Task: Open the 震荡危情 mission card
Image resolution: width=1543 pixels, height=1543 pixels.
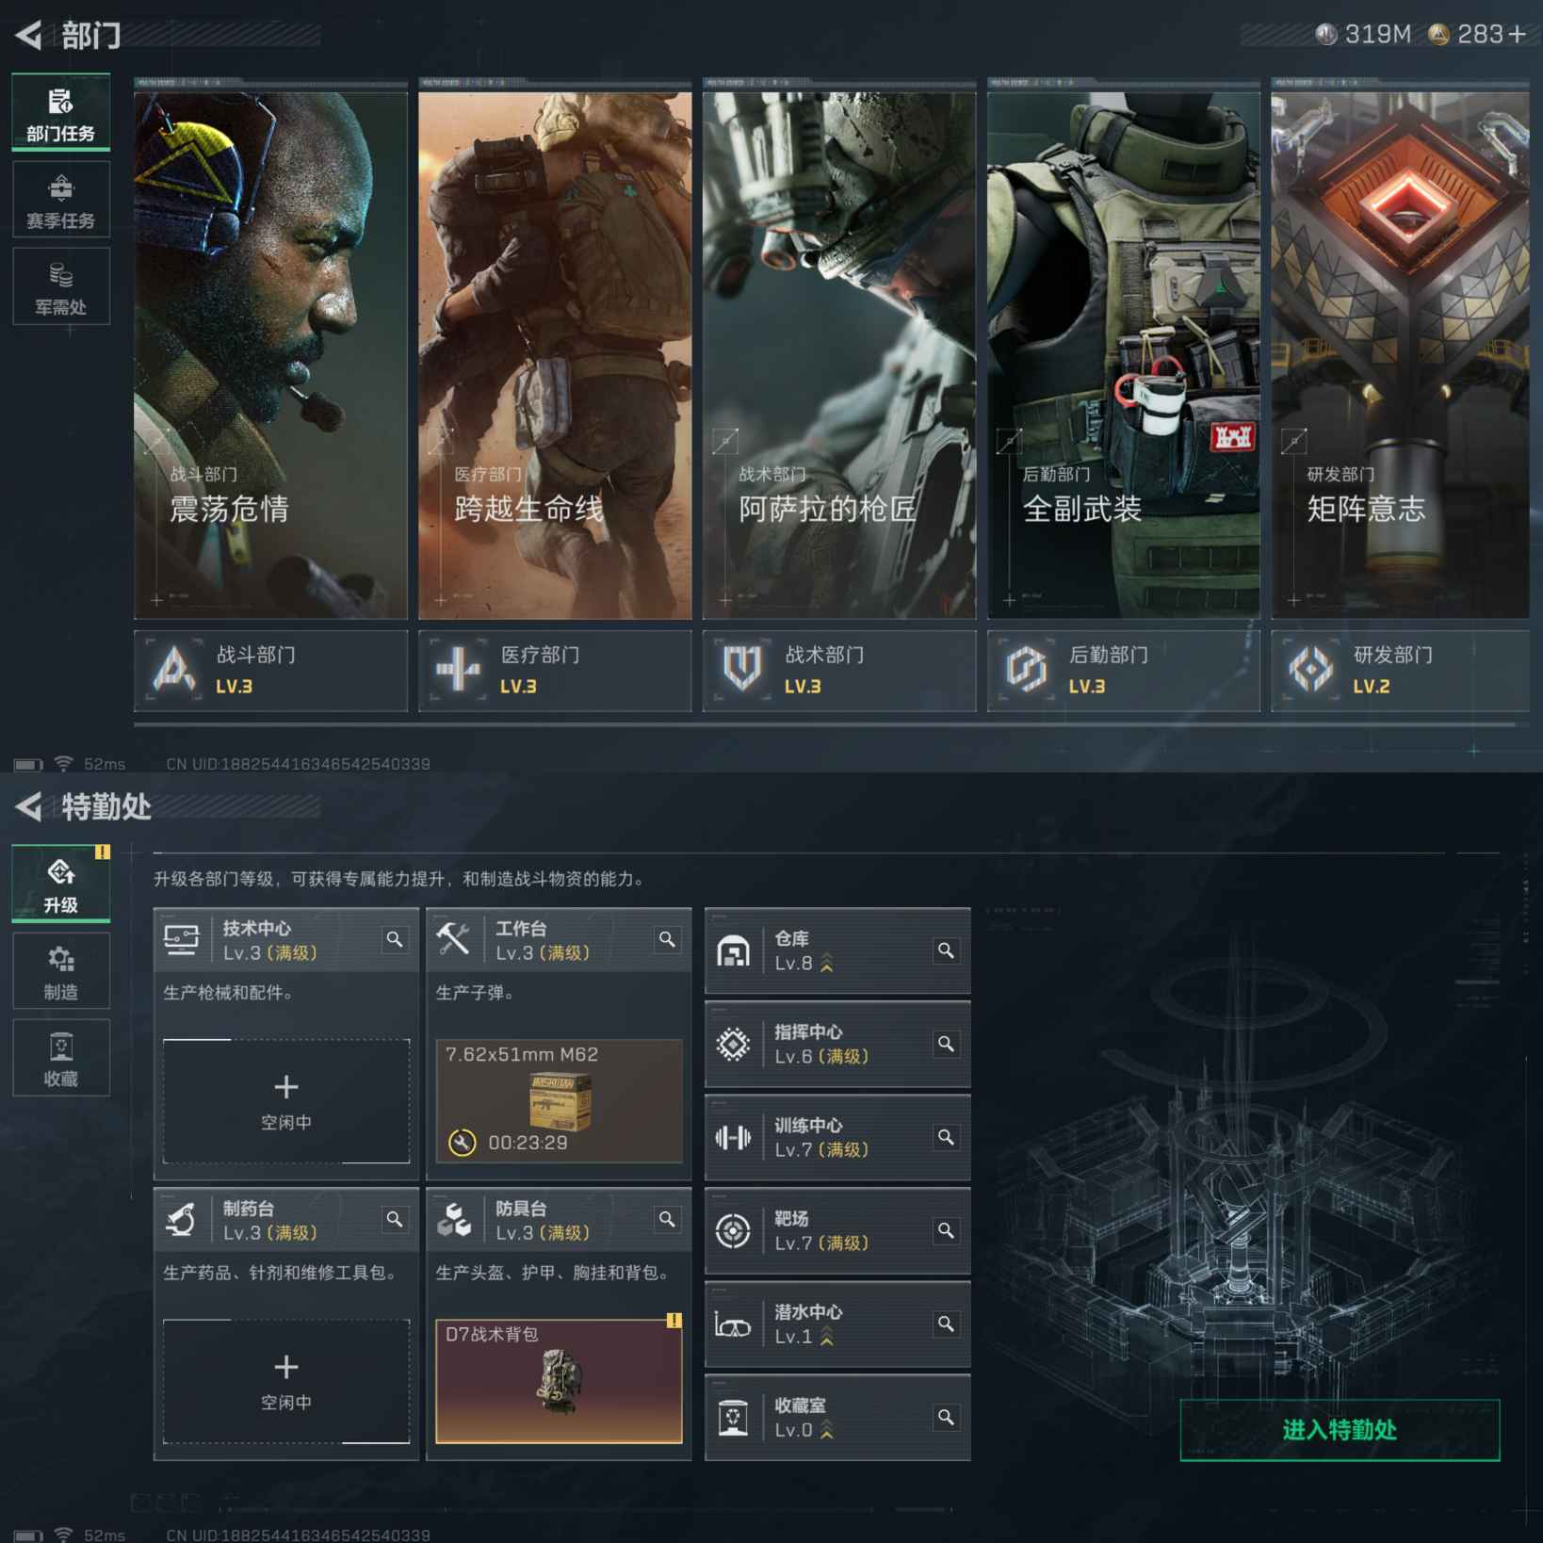Action: pyautogui.click(x=270, y=353)
